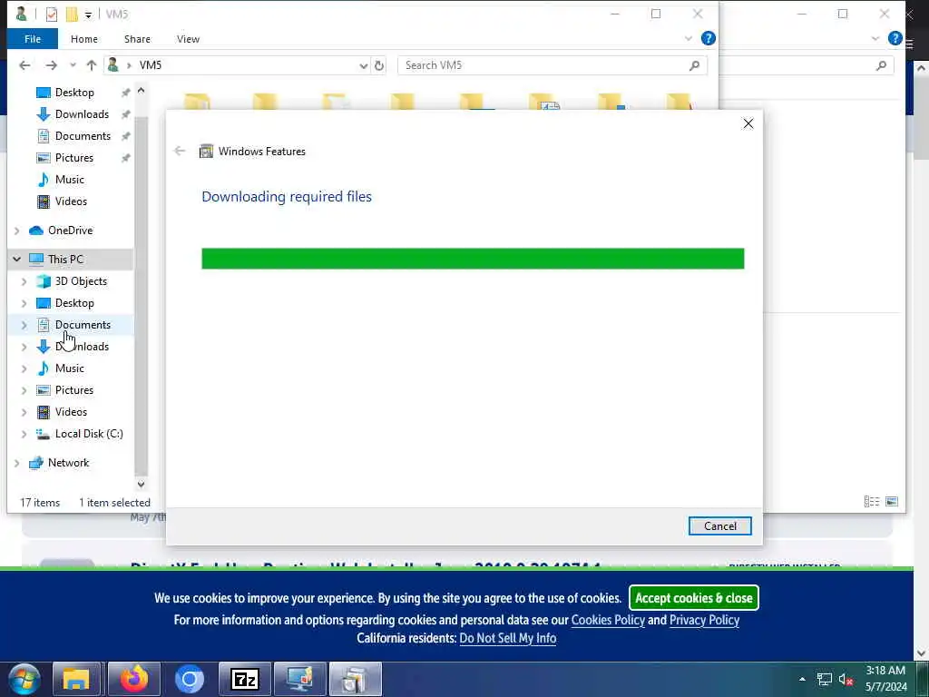Select Downloads in Quick access

82,114
